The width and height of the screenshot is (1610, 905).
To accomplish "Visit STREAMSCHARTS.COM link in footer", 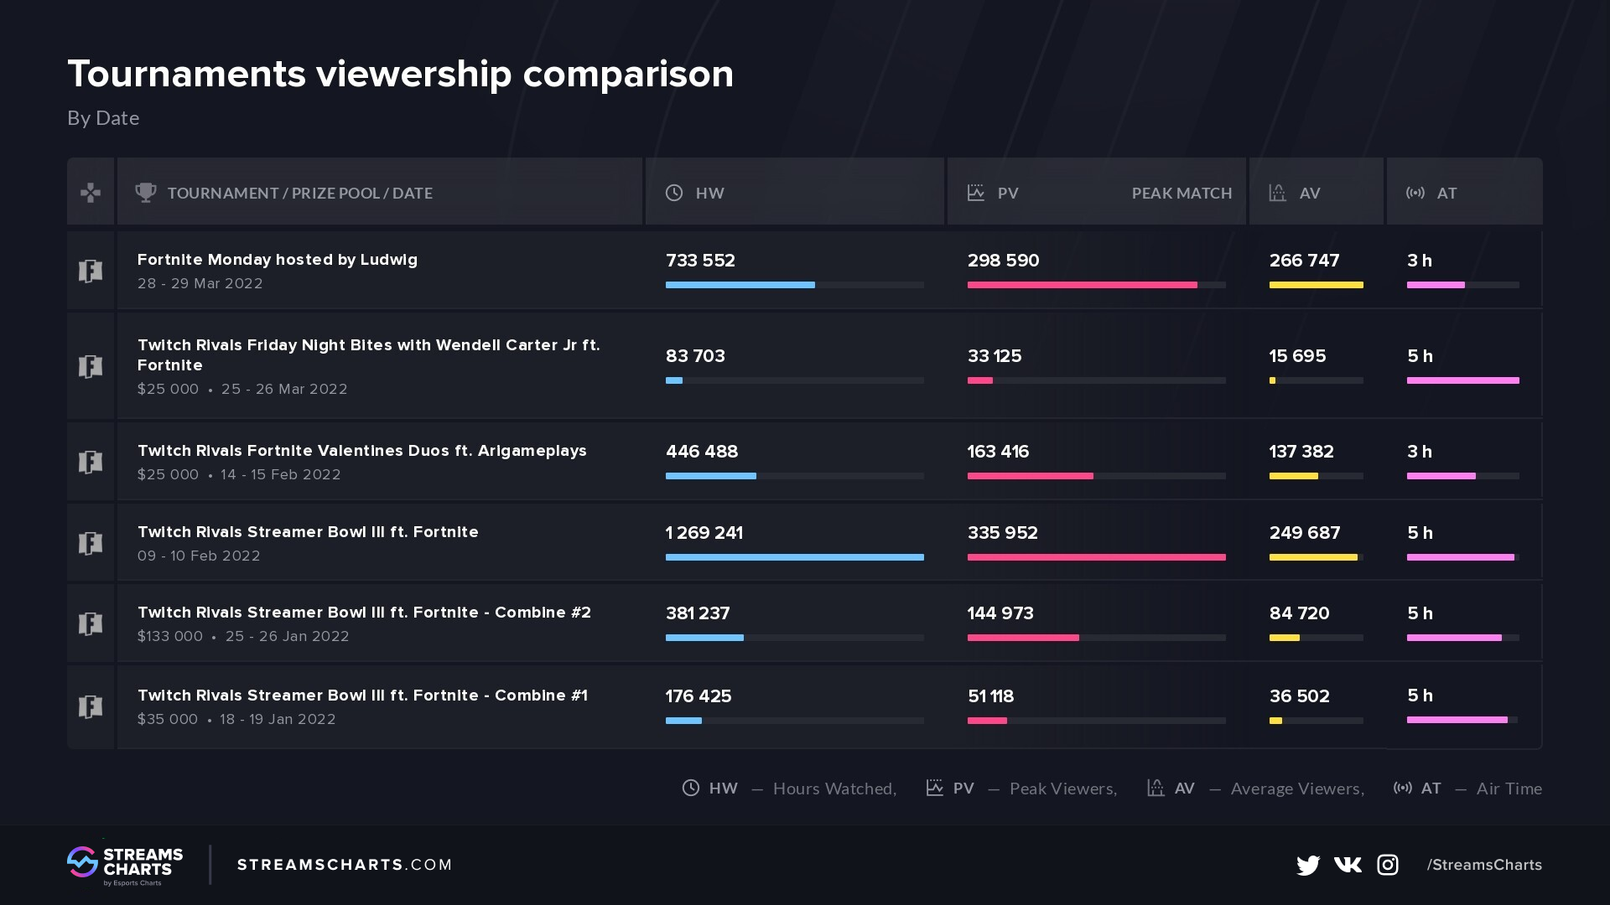I will coord(345,865).
